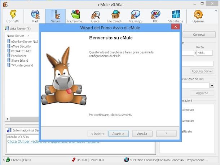220x165 pixels.
Task: Click the eMule donkey mascot image
Action: point(64,76)
